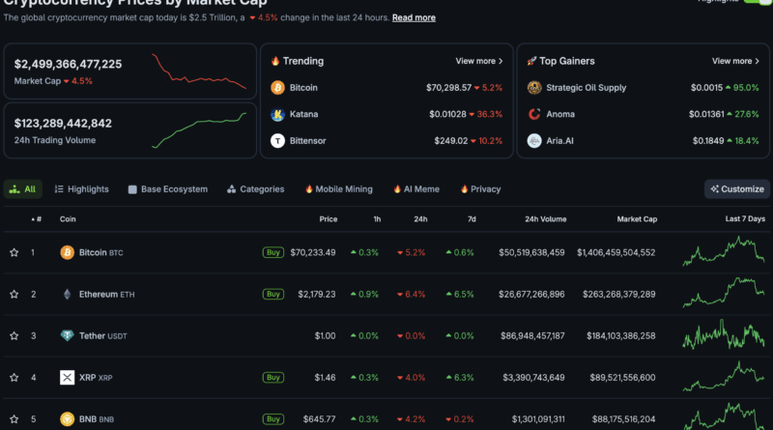Click the Strategic Oil Supply icon

tap(534, 88)
